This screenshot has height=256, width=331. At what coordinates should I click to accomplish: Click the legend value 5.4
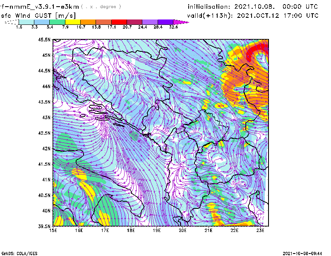click(x=50, y=27)
